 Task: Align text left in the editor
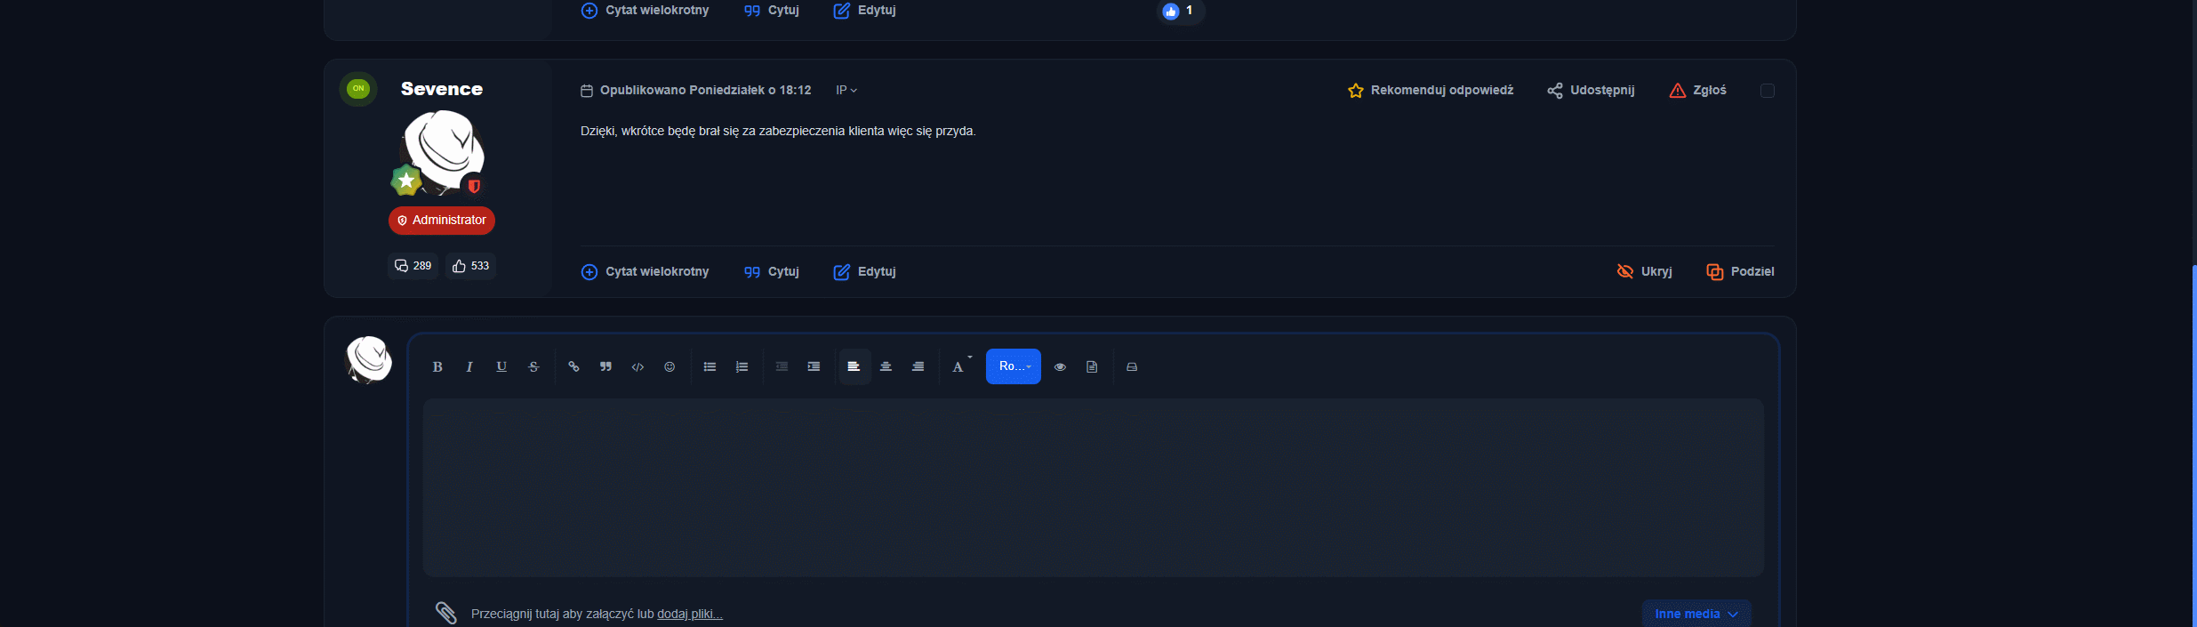(854, 366)
